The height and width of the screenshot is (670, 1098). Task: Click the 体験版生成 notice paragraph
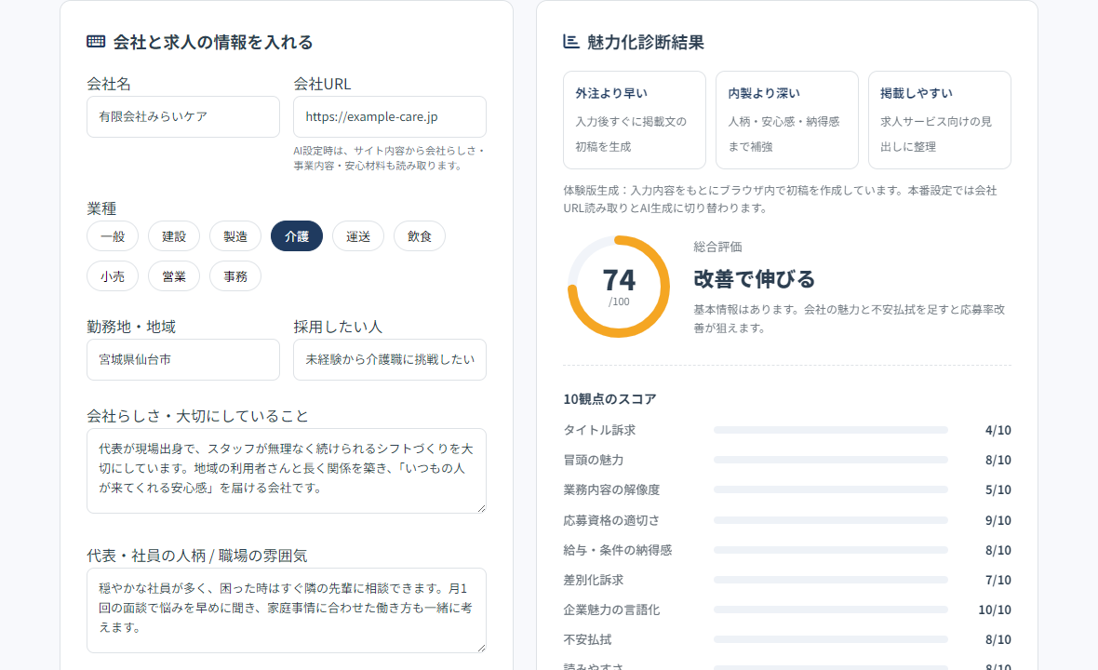(780, 199)
